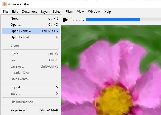Viewport: 161px width, 115px height.
Task: Expand the Export submenu arrow
Action: tap(57, 94)
